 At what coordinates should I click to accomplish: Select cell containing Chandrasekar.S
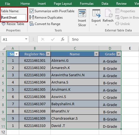tap(75, 118)
